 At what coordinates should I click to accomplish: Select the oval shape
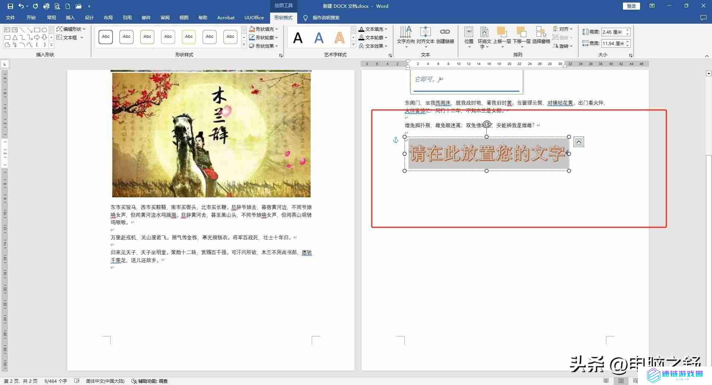[x=44, y=30]
